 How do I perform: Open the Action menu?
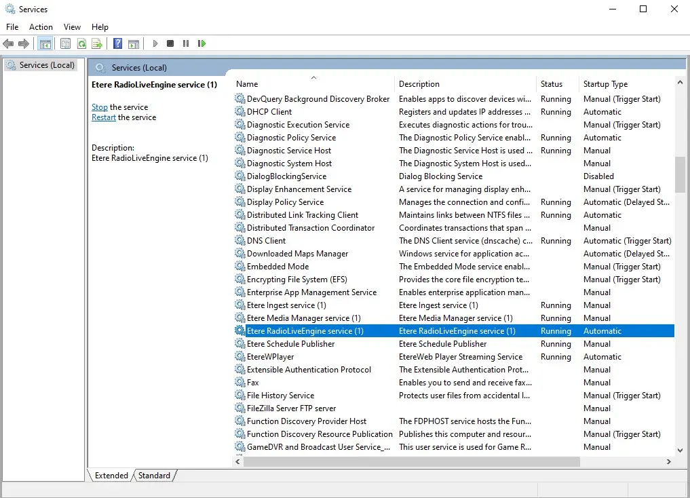pyautogui.click(x=41, y=27)
